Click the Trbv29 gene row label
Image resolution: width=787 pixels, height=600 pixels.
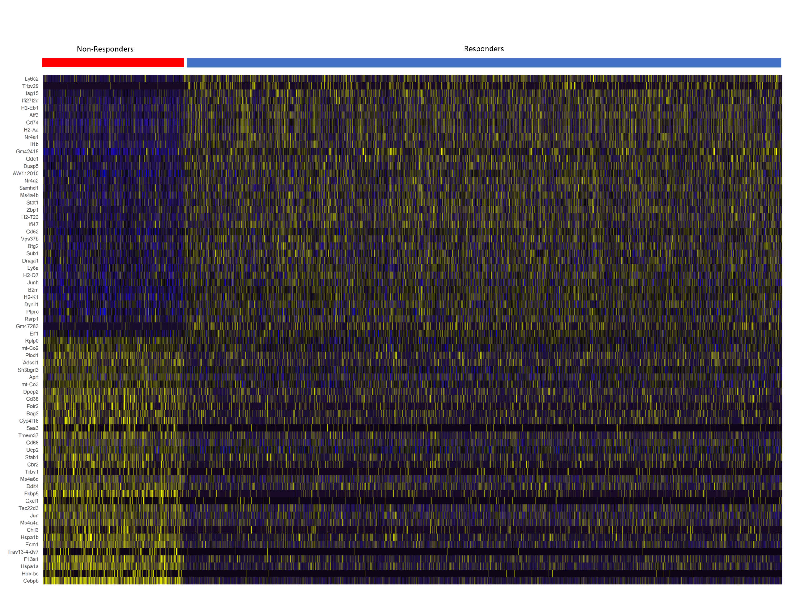pos(30,86)
